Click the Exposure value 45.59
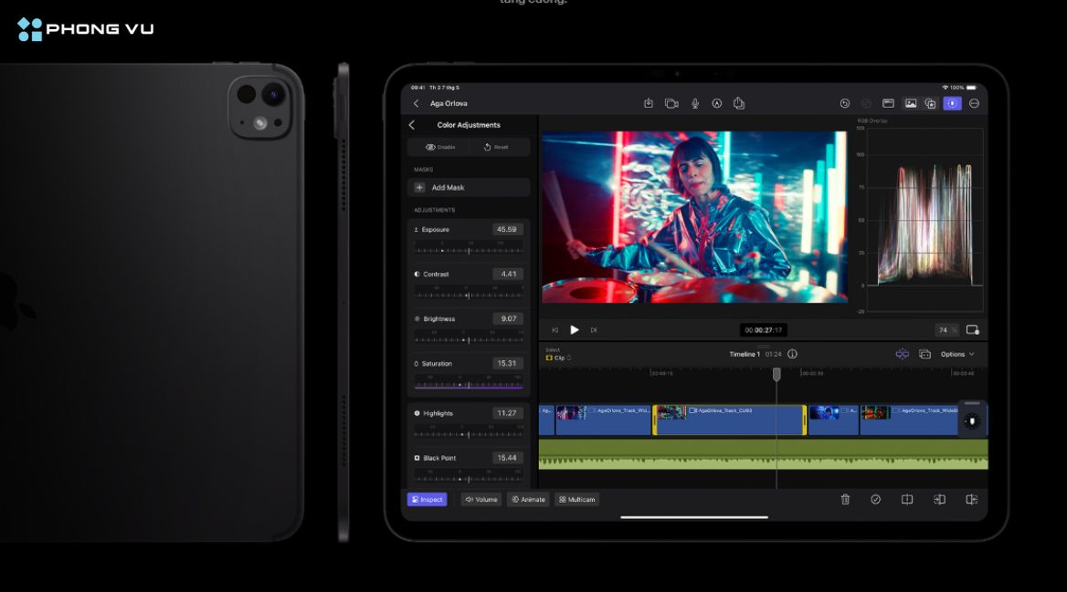This screenshot has height=592, width=1067. (507, 230)
